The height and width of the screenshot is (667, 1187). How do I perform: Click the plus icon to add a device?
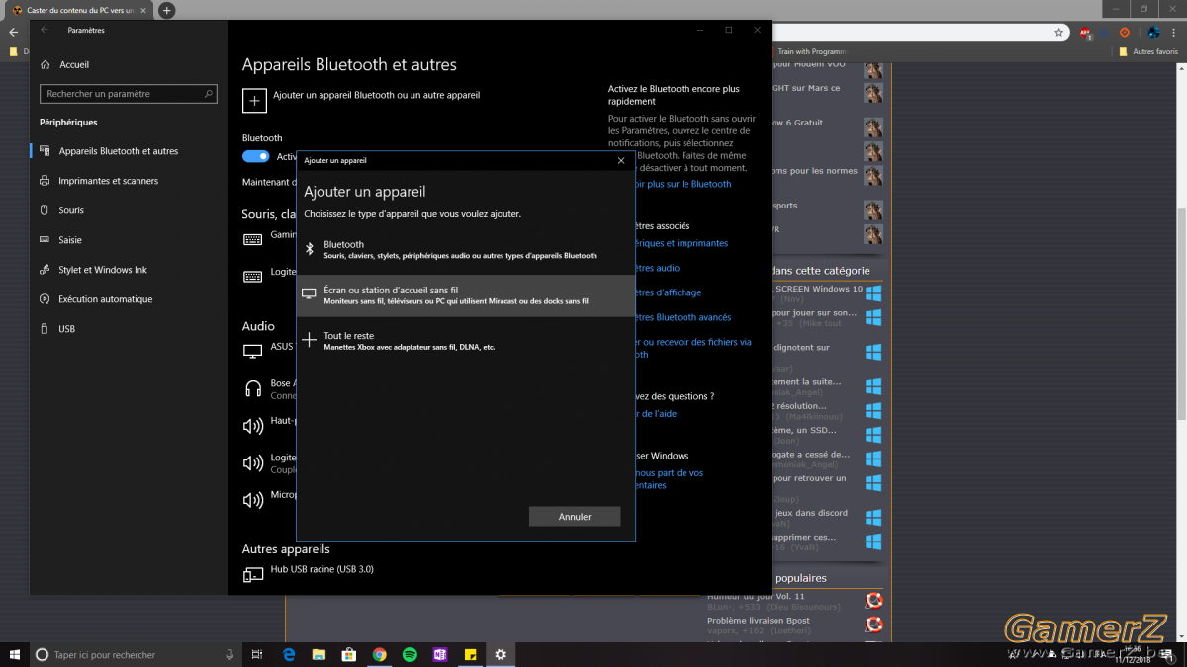tap(253, 99)
